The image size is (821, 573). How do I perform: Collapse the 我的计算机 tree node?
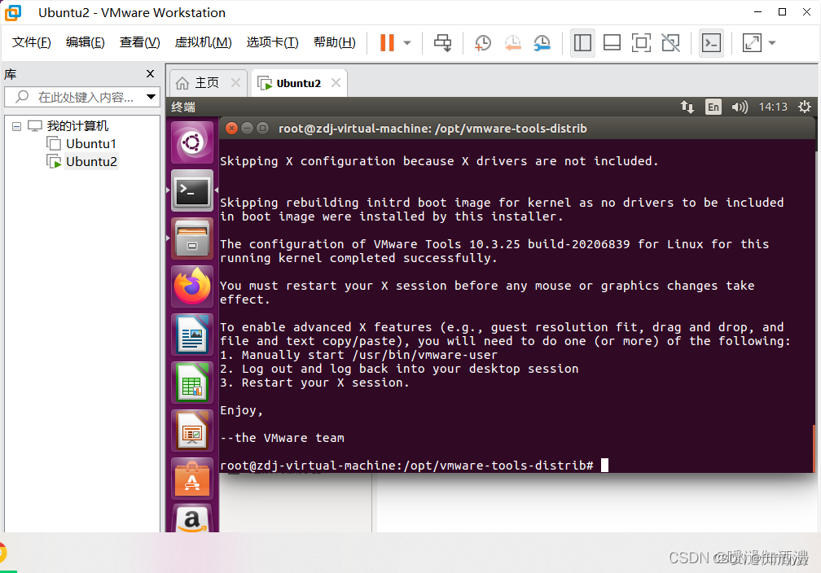pyautogui.click(x=17, y=126)
